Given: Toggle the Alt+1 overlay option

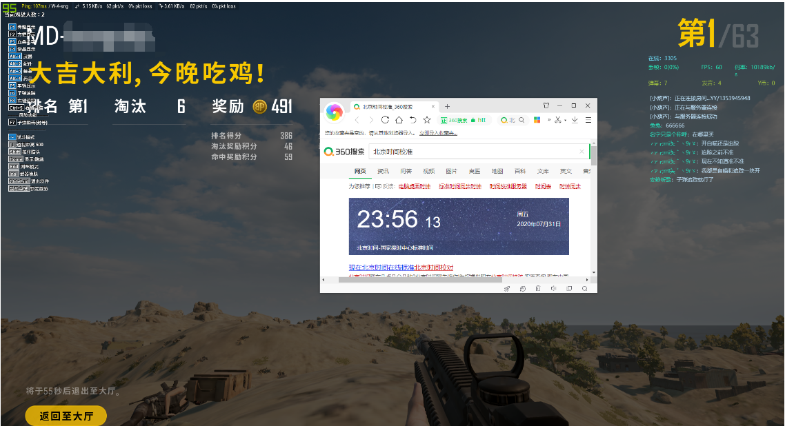Looking at the screenshot, I should click(15, 57).
